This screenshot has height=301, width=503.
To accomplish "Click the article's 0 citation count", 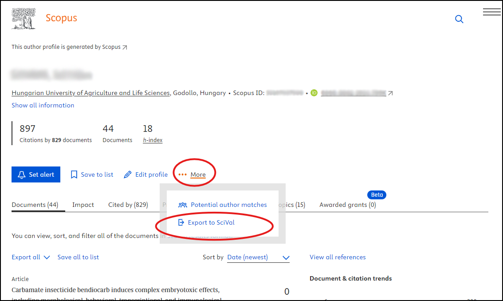I will (x=287, y=291).
